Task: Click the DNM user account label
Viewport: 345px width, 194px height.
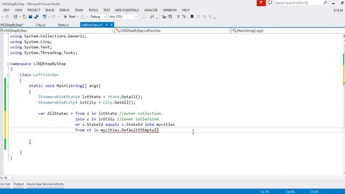Action: pyautogui.click(x=338, y=10)
